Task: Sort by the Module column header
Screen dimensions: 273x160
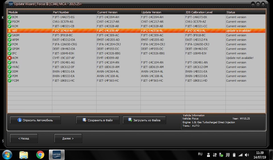Action: tap(30, 12)
